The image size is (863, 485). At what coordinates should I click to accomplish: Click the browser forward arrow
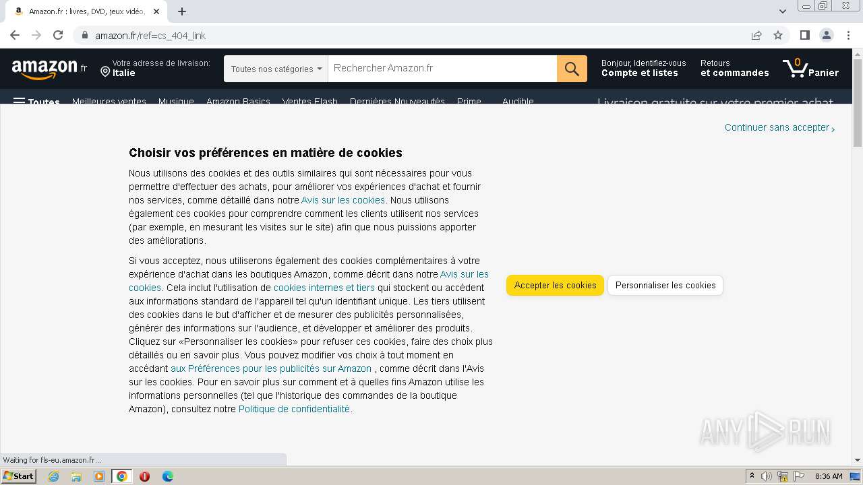[x=36, y=35]
